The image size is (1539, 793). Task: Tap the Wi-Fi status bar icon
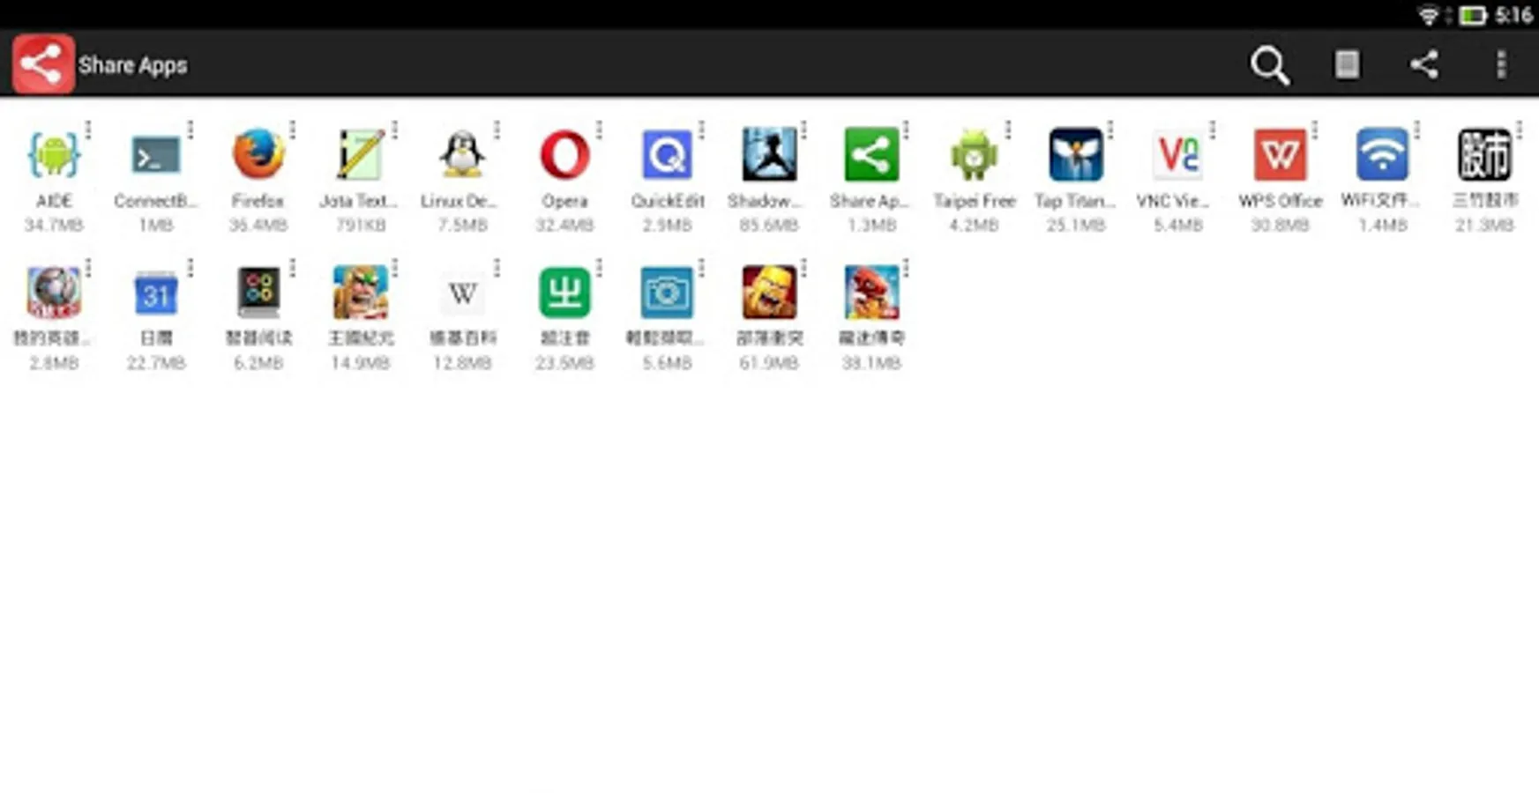(1428, 15)
